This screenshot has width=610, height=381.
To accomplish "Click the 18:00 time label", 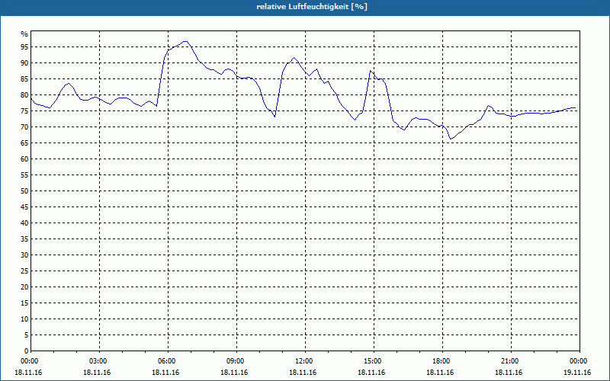I will click(441, 361).
